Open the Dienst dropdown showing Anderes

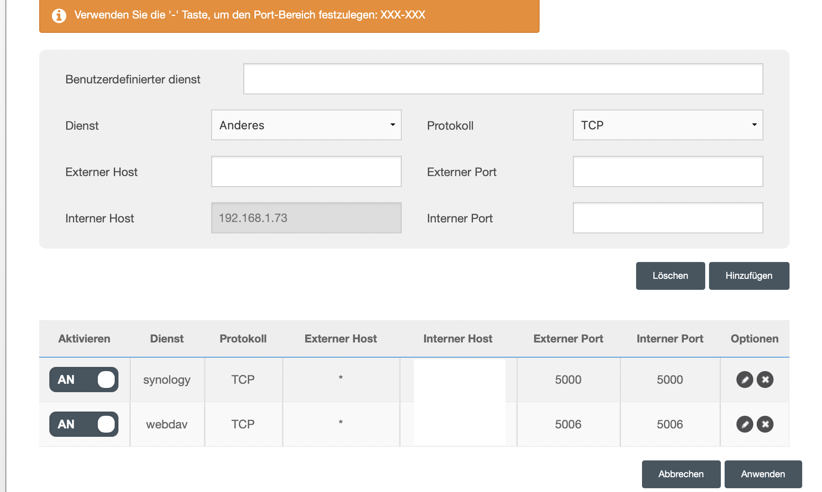coord(306,125)
